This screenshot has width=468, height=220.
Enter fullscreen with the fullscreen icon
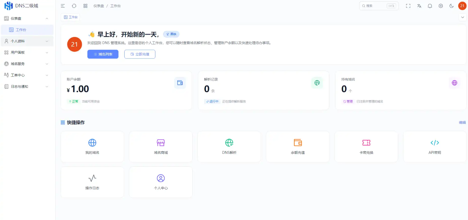[408, 6]
